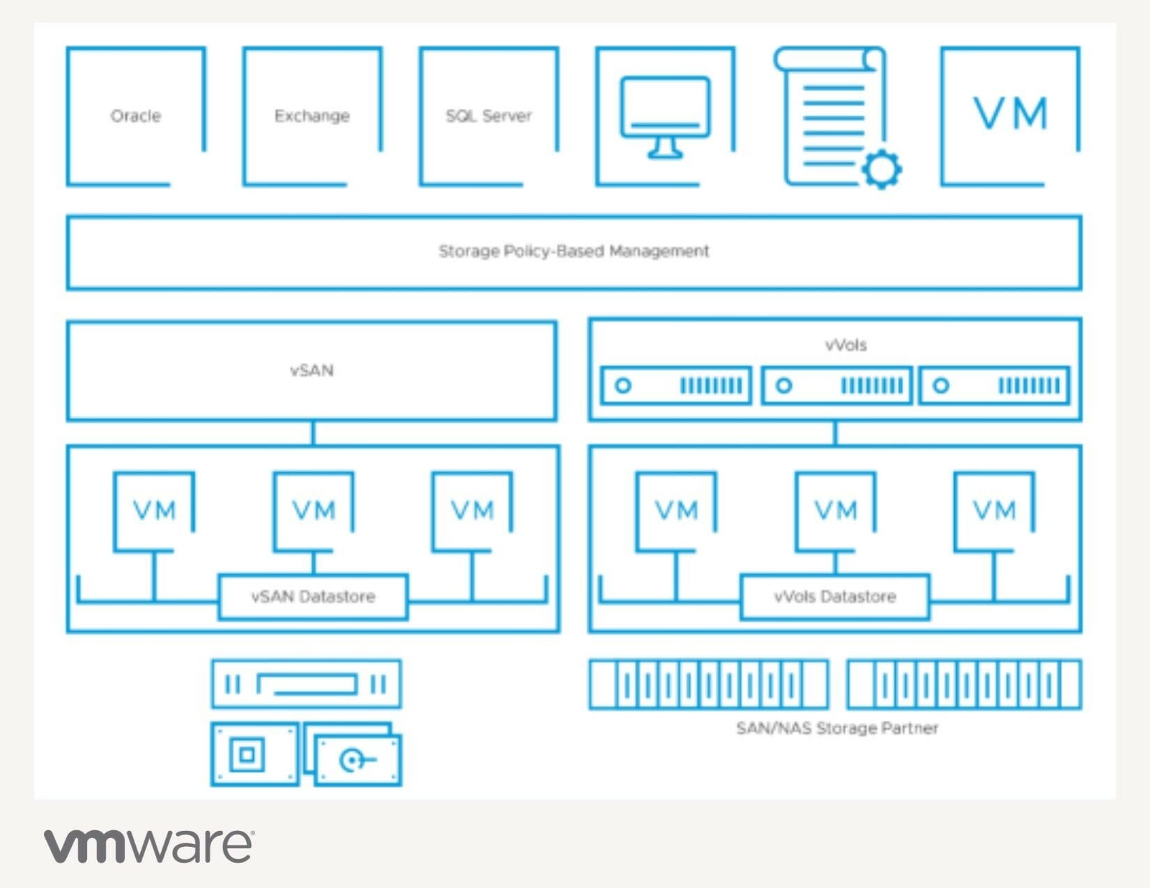The image size is (1150, 888).
Task: Click the VMware logo
Action: [x=149, y=846]
